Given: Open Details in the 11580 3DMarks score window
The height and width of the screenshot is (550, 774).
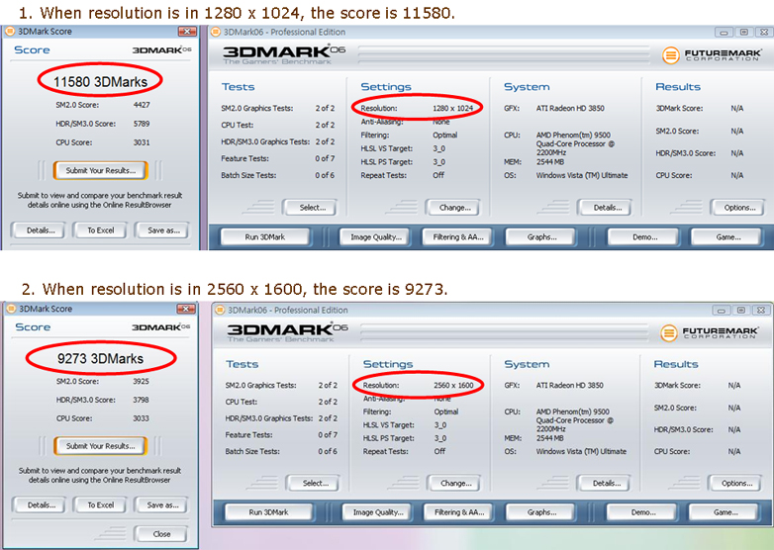Looking at the screenshot, I should point(41,230).
